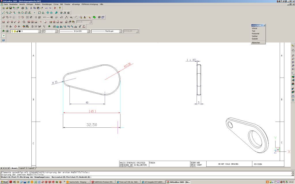
Task: Click the Match Properties brush icon
Action: click(x=42, y=8)
